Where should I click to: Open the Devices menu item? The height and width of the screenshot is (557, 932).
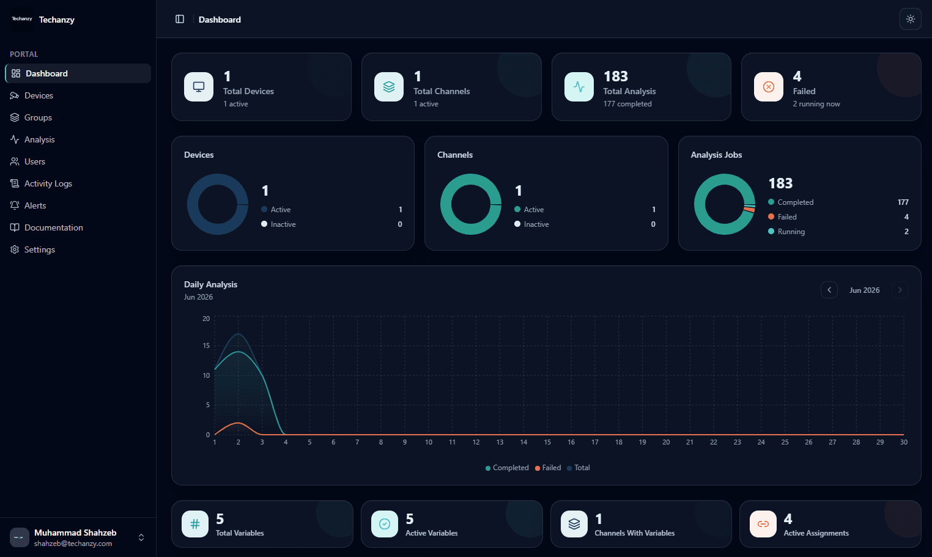pos(78,95)
